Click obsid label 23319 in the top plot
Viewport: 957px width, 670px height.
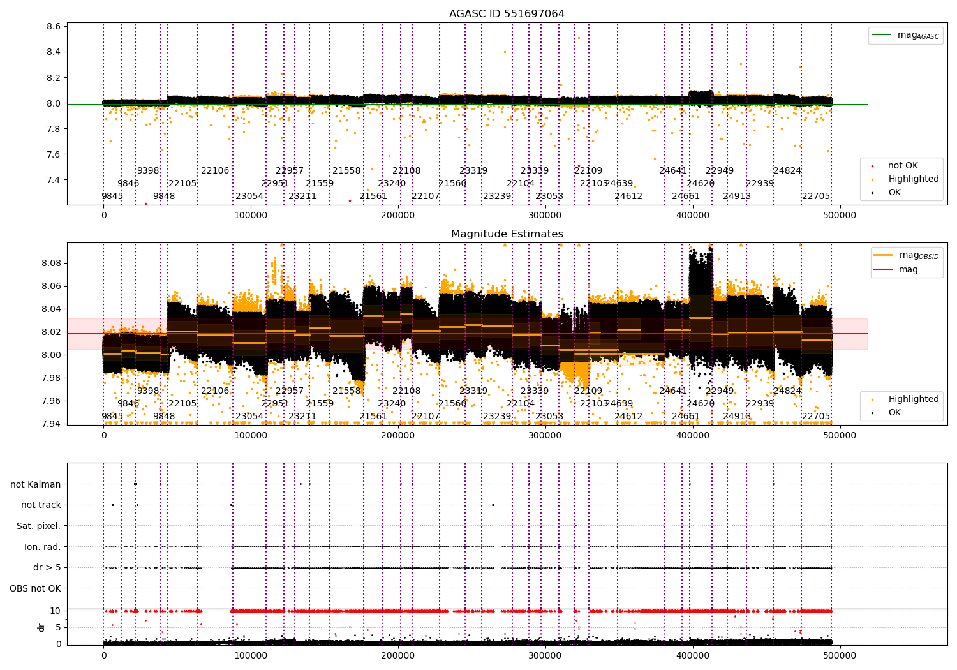pyautogui.click(x=473, y=171)
